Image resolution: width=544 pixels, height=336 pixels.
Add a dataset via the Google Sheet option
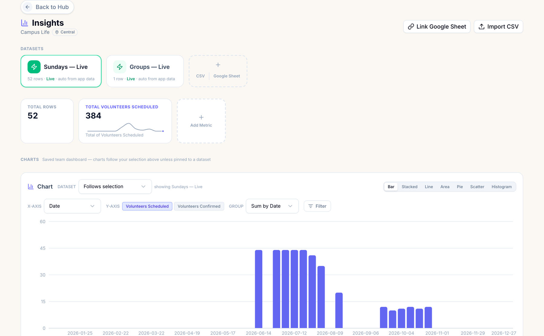pos(227,76)
